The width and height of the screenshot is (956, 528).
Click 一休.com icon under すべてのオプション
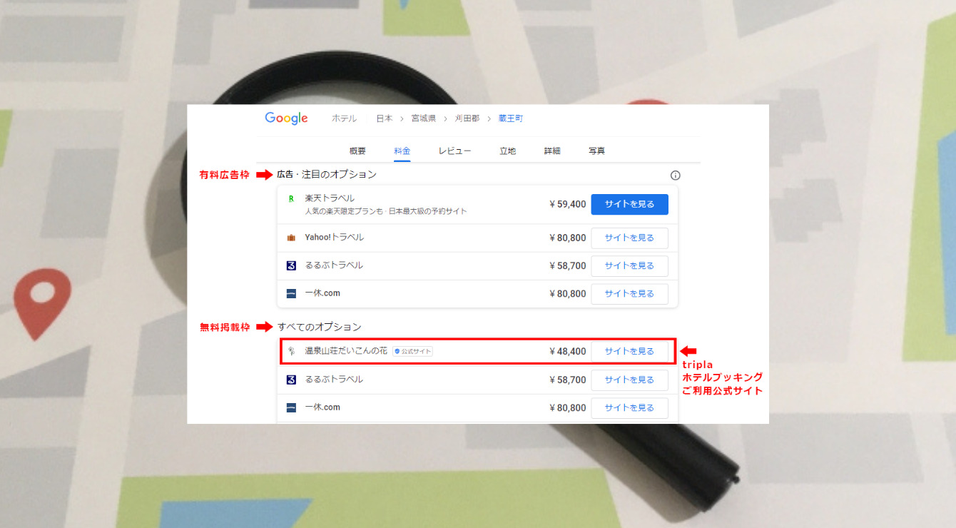tap(291, 407)
